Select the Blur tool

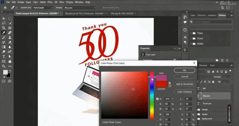[10, 47]
